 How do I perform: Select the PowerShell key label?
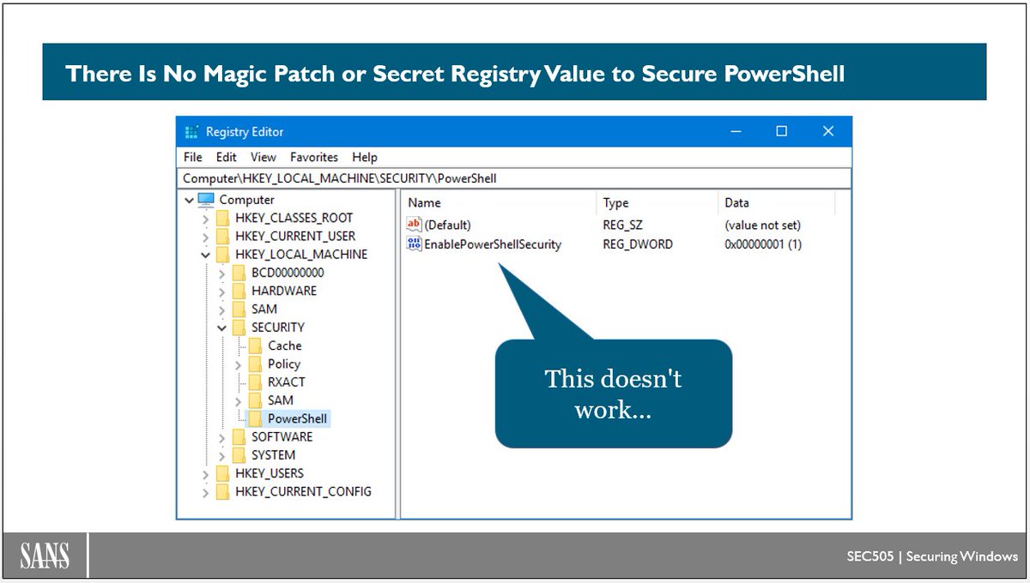click(297, 418)
